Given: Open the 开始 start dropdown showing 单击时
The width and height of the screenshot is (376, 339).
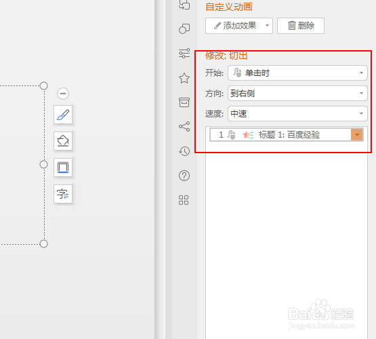Looking at the screenshot, I should [297, 73].
